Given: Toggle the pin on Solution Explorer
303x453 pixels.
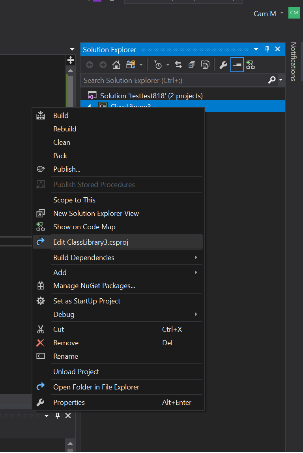Looking at the screenshot, I should click(267, 49).
